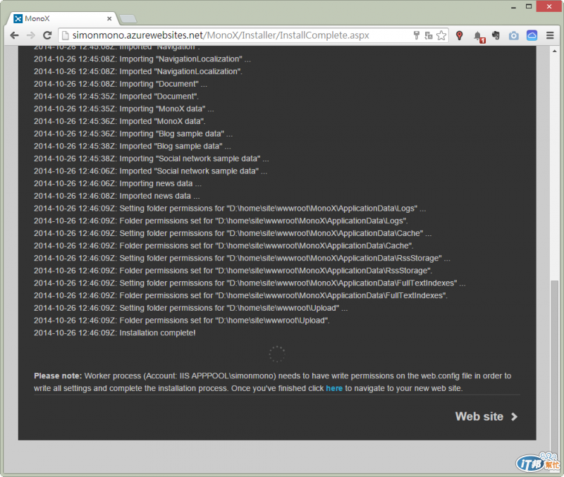Click 'Imported news data' log line
The width and height of the screenshot is (564, 477).
coord(116,196)
